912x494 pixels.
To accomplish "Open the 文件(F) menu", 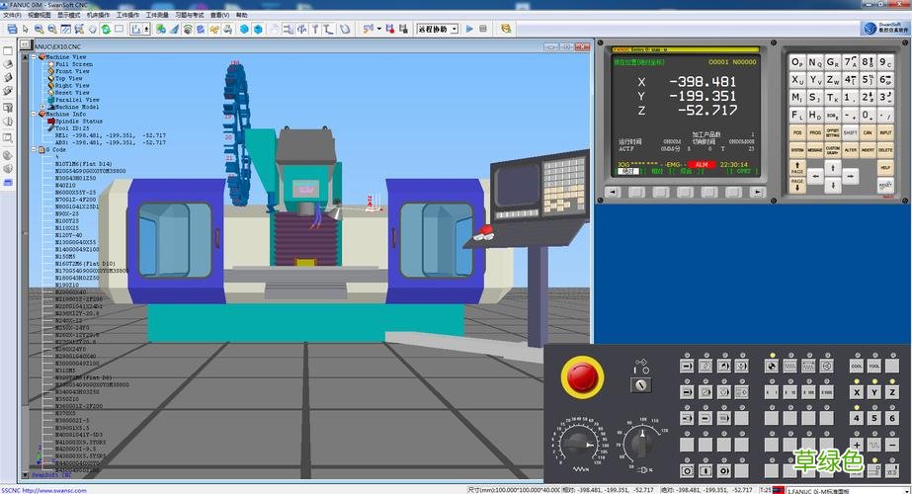I will point(12,16).
